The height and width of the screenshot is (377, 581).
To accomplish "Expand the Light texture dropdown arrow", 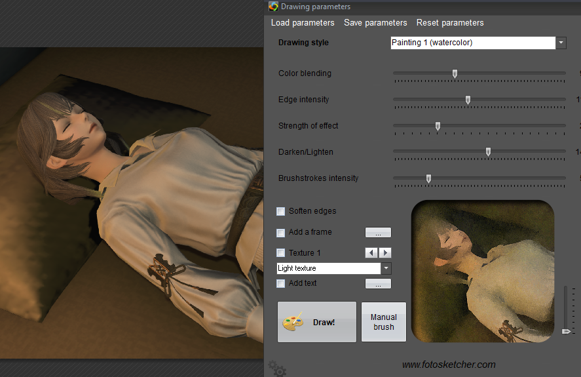I will (386, 268).
